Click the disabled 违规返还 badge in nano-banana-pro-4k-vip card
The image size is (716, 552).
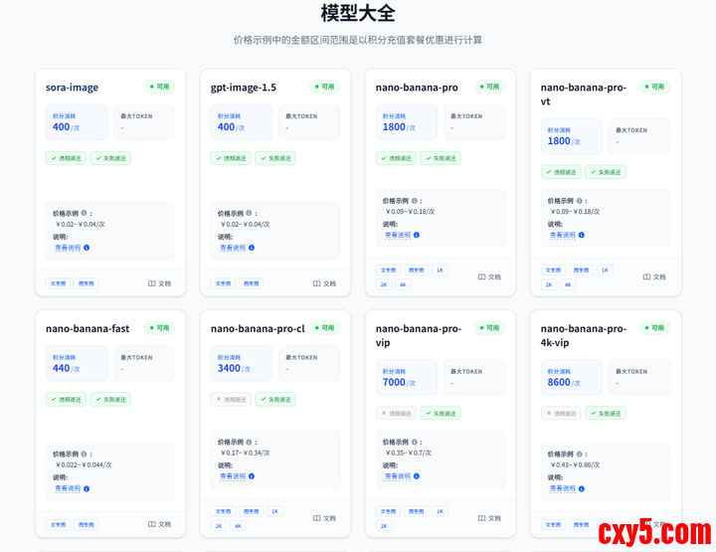[x=561, y=414]
